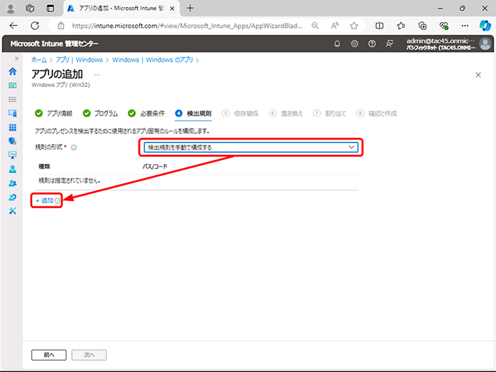Open browser profile icon
The image size is (496, 372).
(10, 8)
